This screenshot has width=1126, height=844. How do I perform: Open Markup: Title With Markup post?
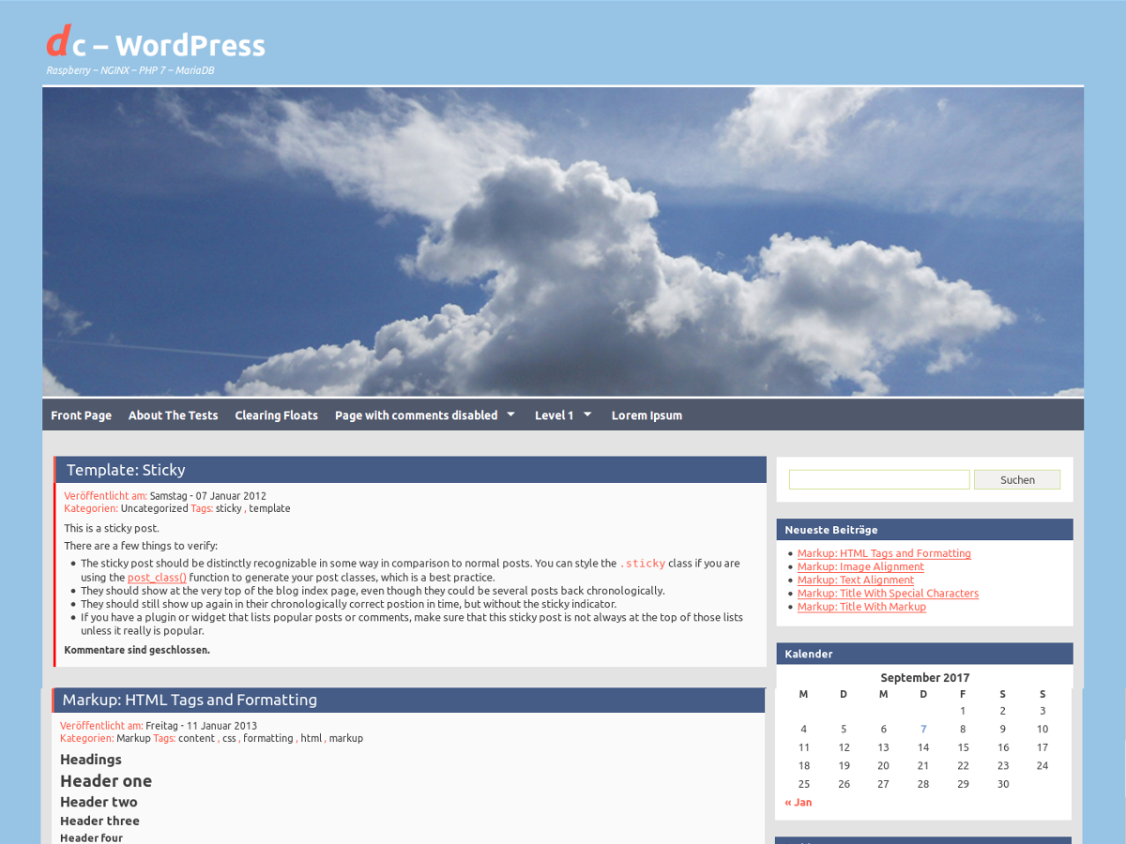[861, 606]
